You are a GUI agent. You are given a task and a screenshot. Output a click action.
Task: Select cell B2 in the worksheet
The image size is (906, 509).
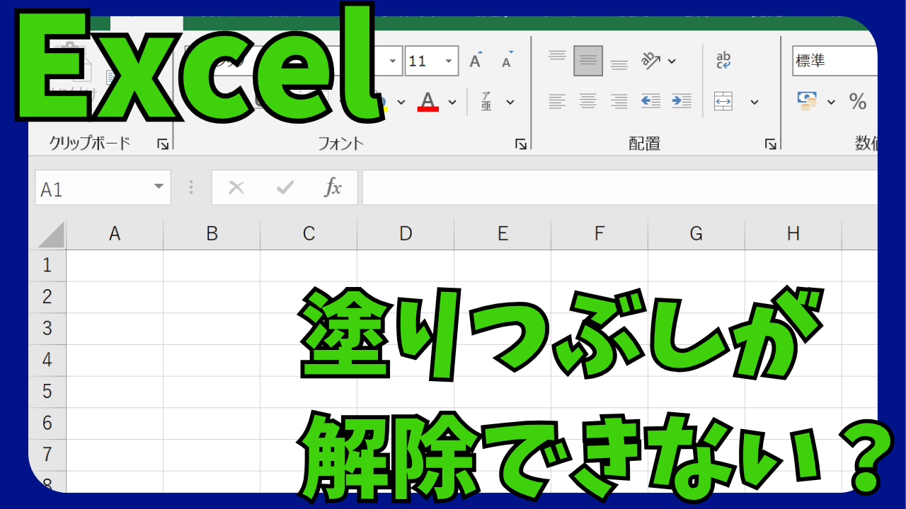(212, 297)
